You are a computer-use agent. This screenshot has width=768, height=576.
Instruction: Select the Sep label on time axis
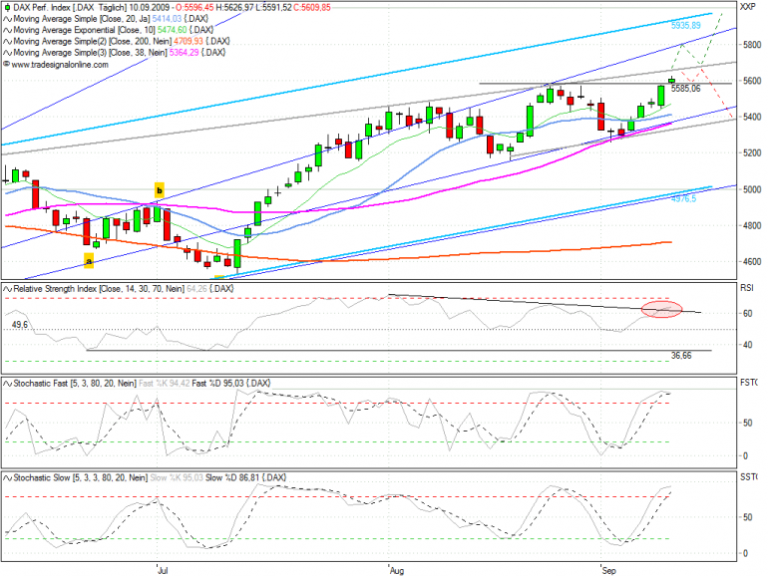click(x=608, y=571)
